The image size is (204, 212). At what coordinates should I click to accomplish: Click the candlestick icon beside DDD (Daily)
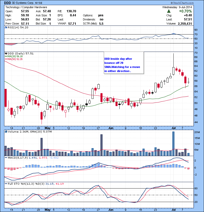(6, 53)
